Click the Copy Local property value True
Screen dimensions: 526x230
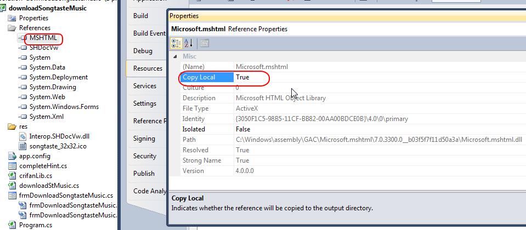242,77
